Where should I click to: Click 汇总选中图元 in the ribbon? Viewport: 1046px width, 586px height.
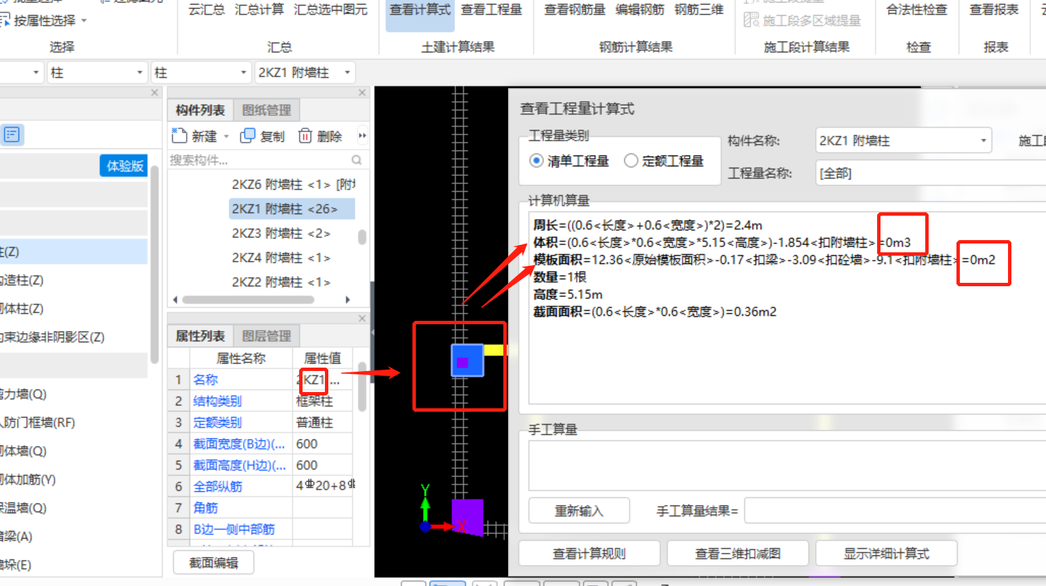click(330, 9)
